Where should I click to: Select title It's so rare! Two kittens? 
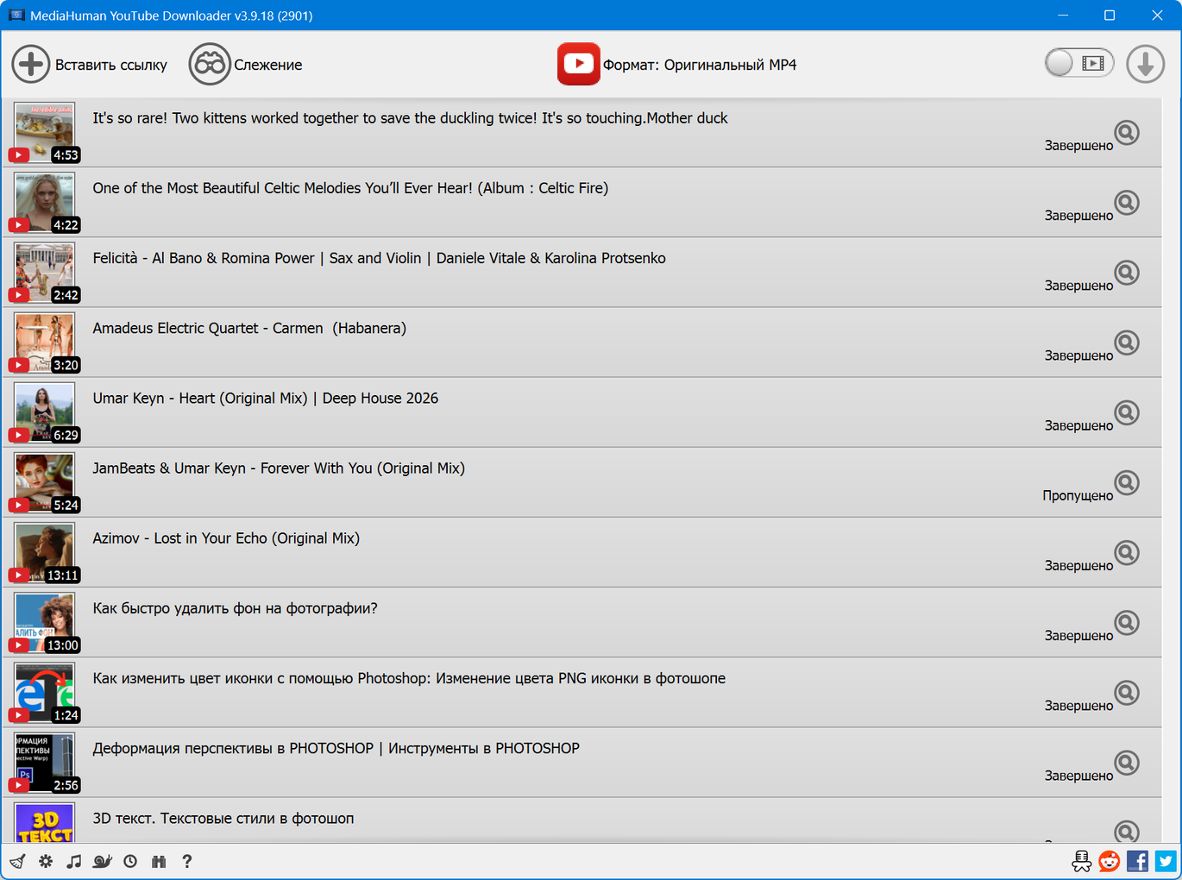tap(410, 118)
